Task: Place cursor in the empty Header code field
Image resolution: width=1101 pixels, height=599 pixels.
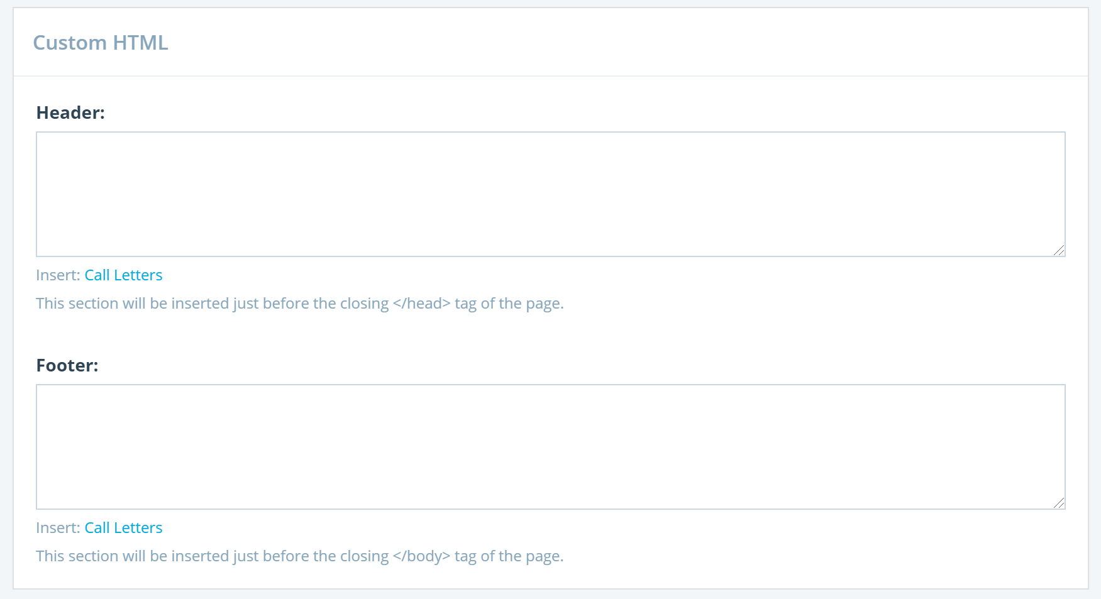Action: click(550, 194)
